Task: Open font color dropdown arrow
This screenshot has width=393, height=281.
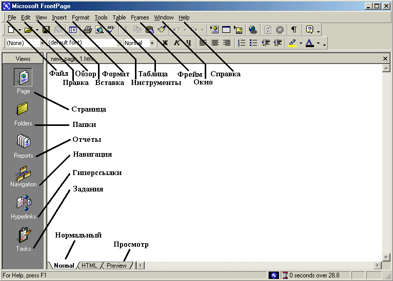Action: tap(318, 43)
